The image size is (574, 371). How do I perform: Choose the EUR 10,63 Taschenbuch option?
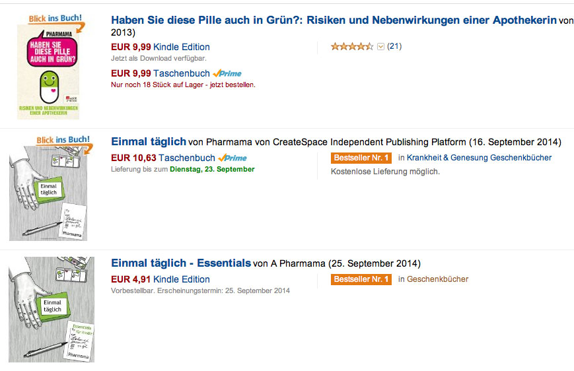point(187,158)
